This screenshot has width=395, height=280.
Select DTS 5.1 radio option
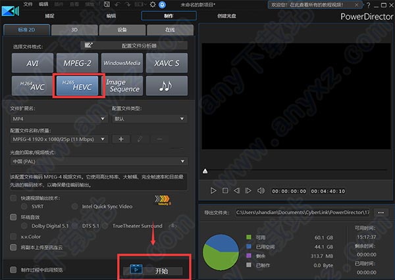74,225
